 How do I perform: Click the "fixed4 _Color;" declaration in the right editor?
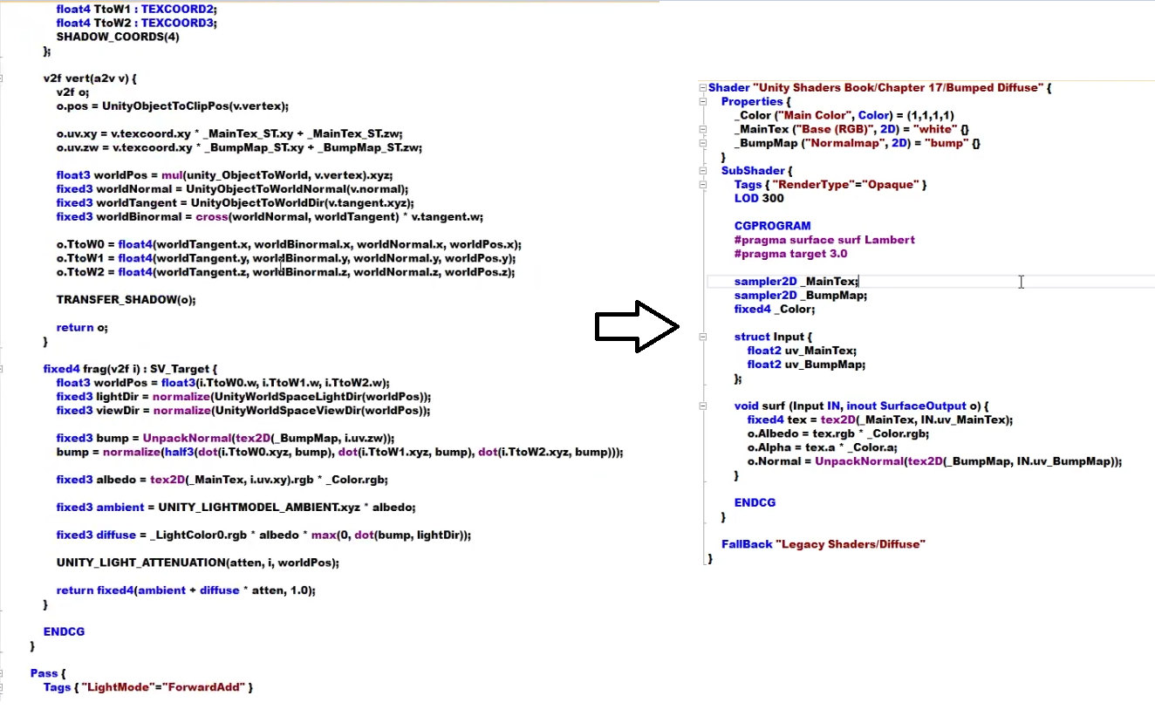[775, 309]
